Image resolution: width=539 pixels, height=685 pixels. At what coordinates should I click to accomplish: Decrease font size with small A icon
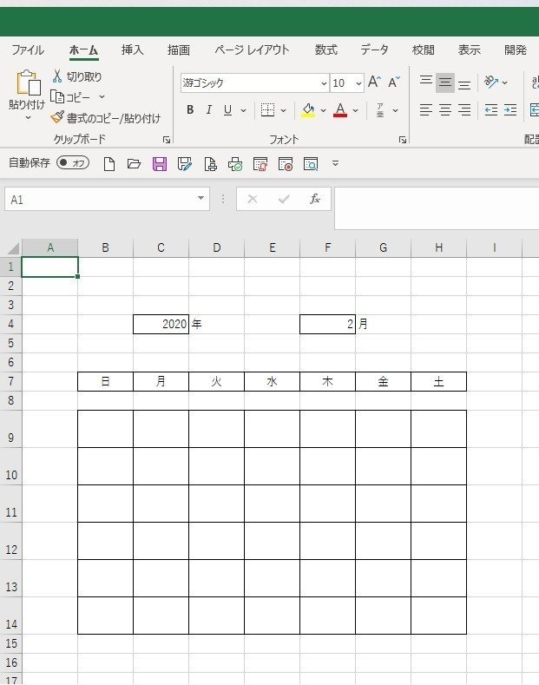pyautogui.click(x=393, y=82)
